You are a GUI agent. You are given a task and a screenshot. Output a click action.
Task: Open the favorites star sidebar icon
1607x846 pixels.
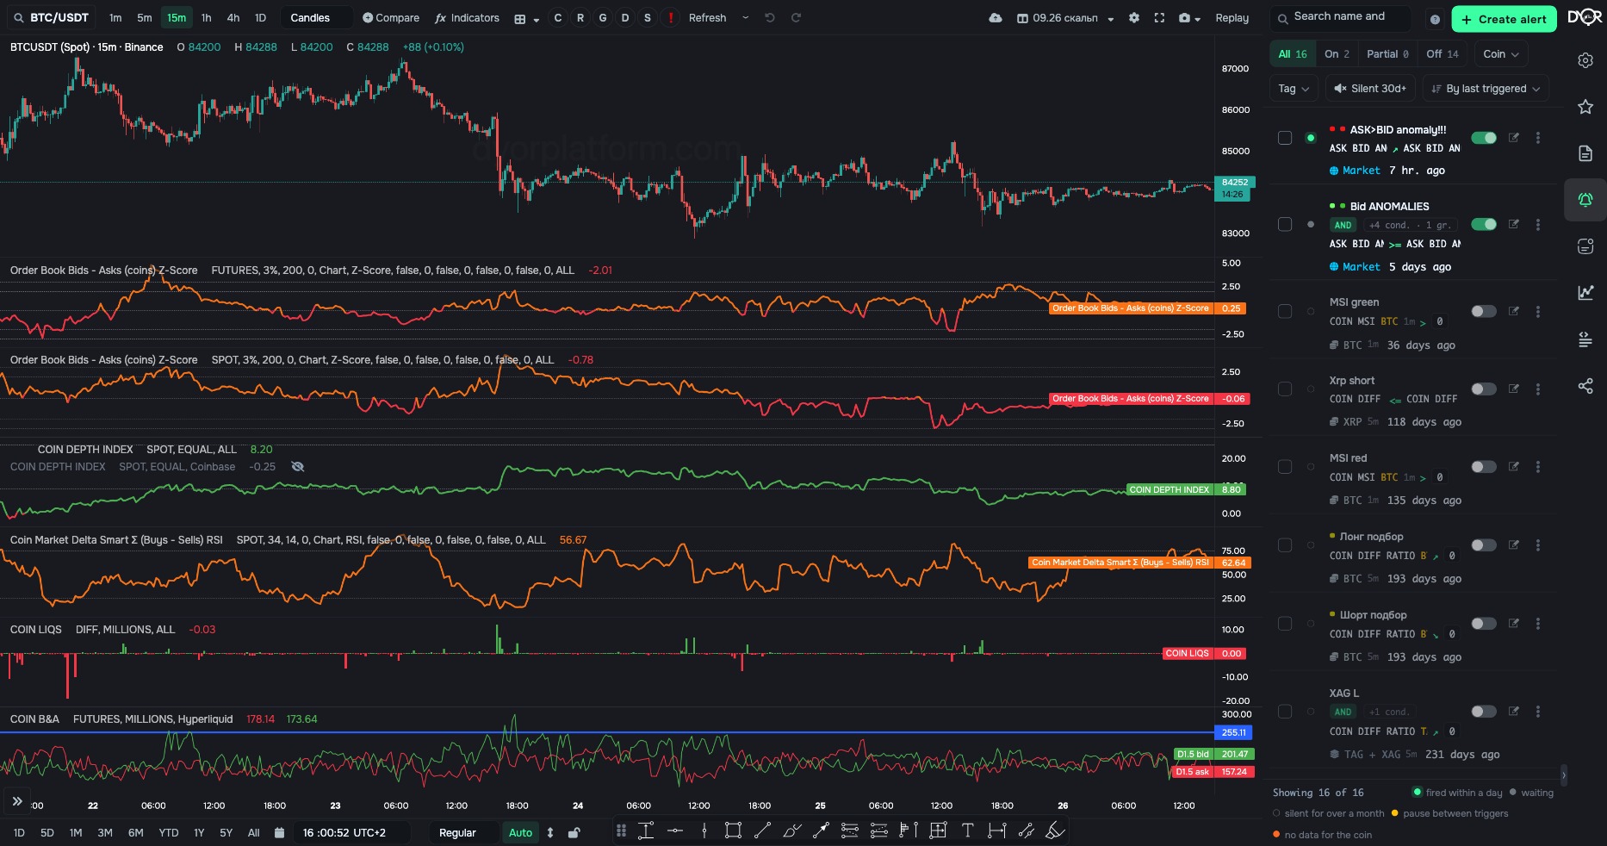pos(1585,107)
